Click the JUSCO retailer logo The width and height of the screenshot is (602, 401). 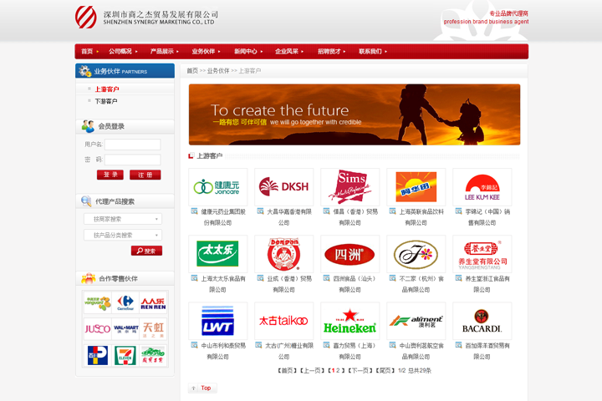coord(97,329)
